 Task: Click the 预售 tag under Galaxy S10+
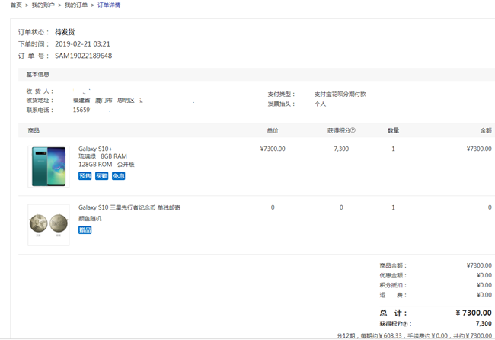(x=85, y=176)
